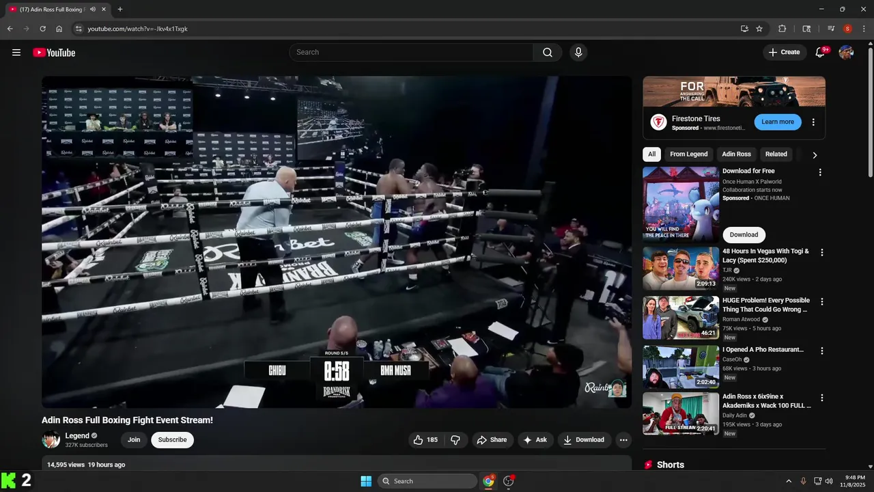The height and width of the screenshot is (492, 874).
Task: Open the YouTube guide hamburger menu
Action: pos(16,53)
